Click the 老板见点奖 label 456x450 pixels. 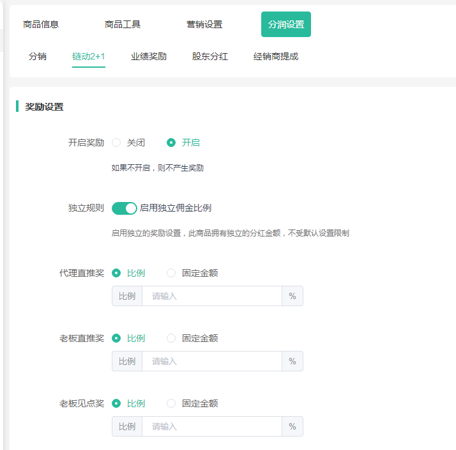pos(82,403)
